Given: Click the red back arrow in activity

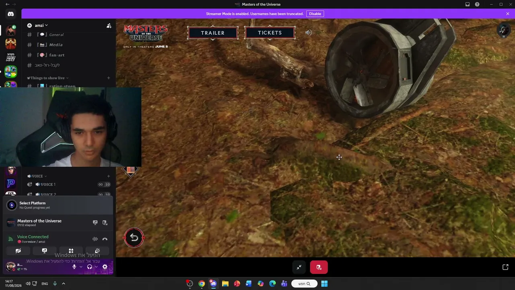Looking at the screenshot, I should (134, 238).
